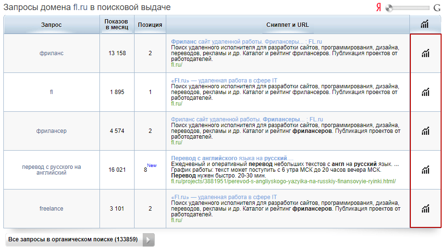Click the 13 158 impressions value
Screen dimensions: 444x249
(117, 53)
